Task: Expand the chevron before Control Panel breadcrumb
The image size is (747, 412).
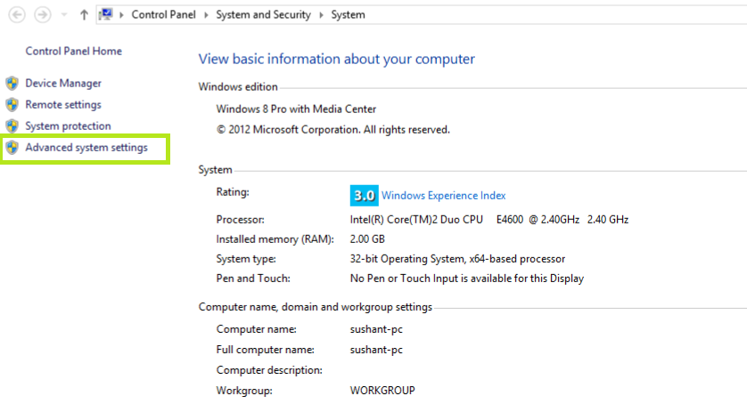Action: pyautogui.click(x=121, y=15)
